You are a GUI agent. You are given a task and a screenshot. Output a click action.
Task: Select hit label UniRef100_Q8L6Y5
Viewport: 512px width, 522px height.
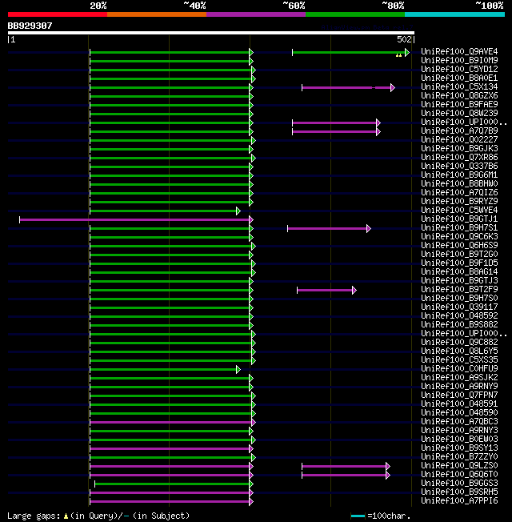pyautogui.click(x=459, y=351)
